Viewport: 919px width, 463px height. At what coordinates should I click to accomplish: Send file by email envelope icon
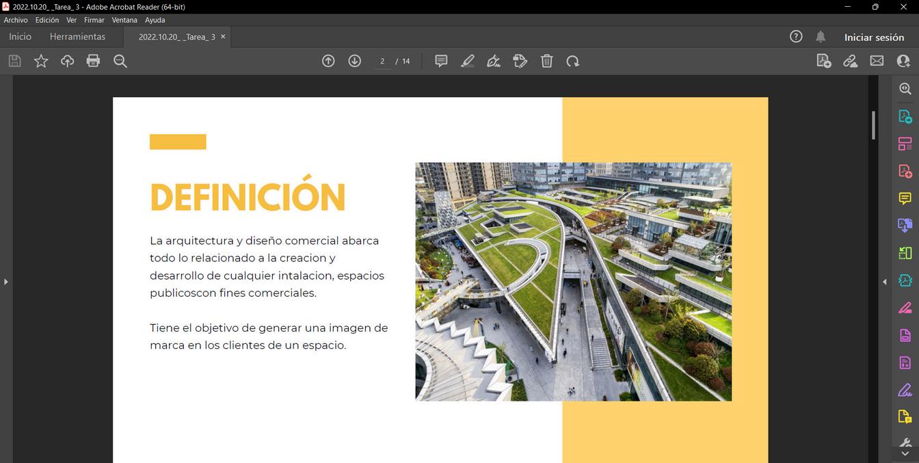tap(877, 61)
